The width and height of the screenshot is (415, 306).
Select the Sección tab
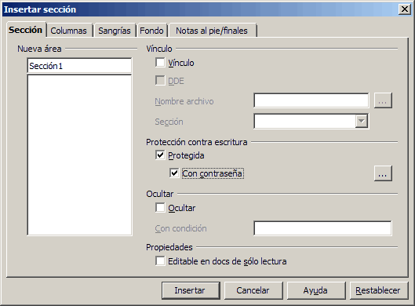26,30
